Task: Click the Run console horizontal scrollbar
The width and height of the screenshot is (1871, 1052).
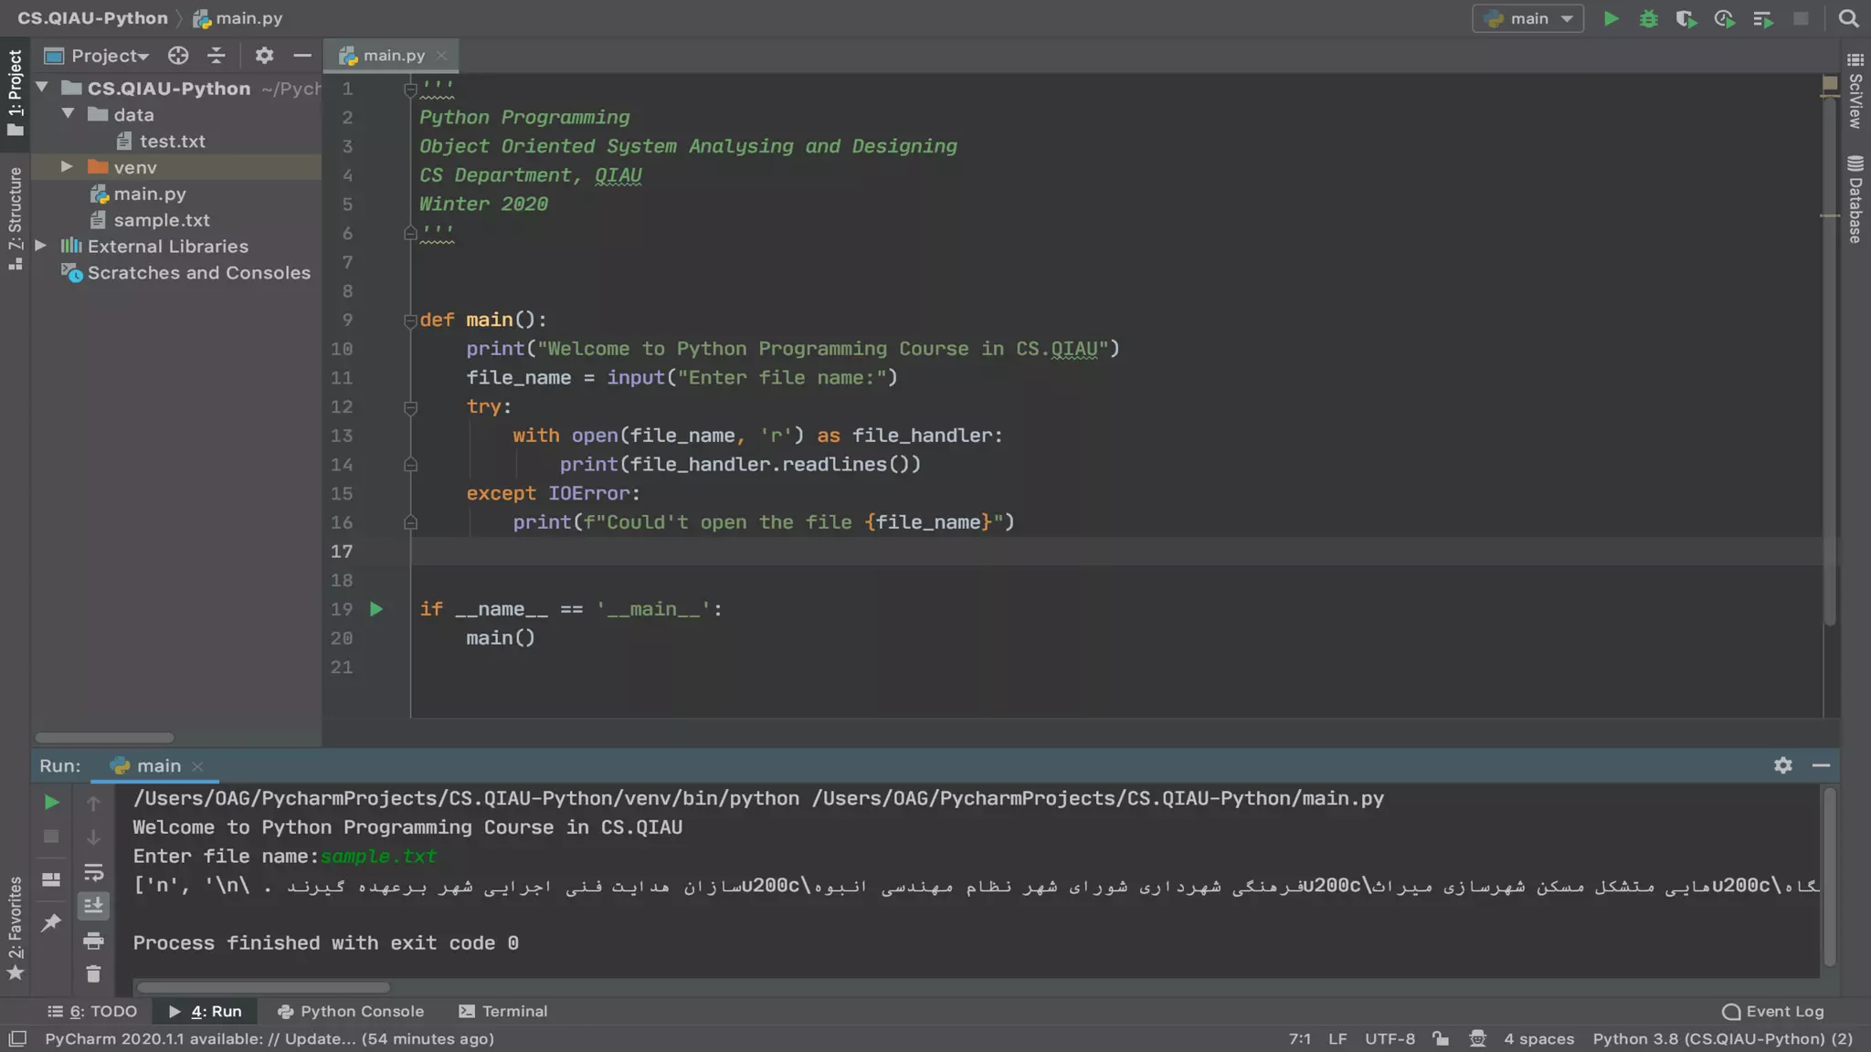Action: coord(263,987)
